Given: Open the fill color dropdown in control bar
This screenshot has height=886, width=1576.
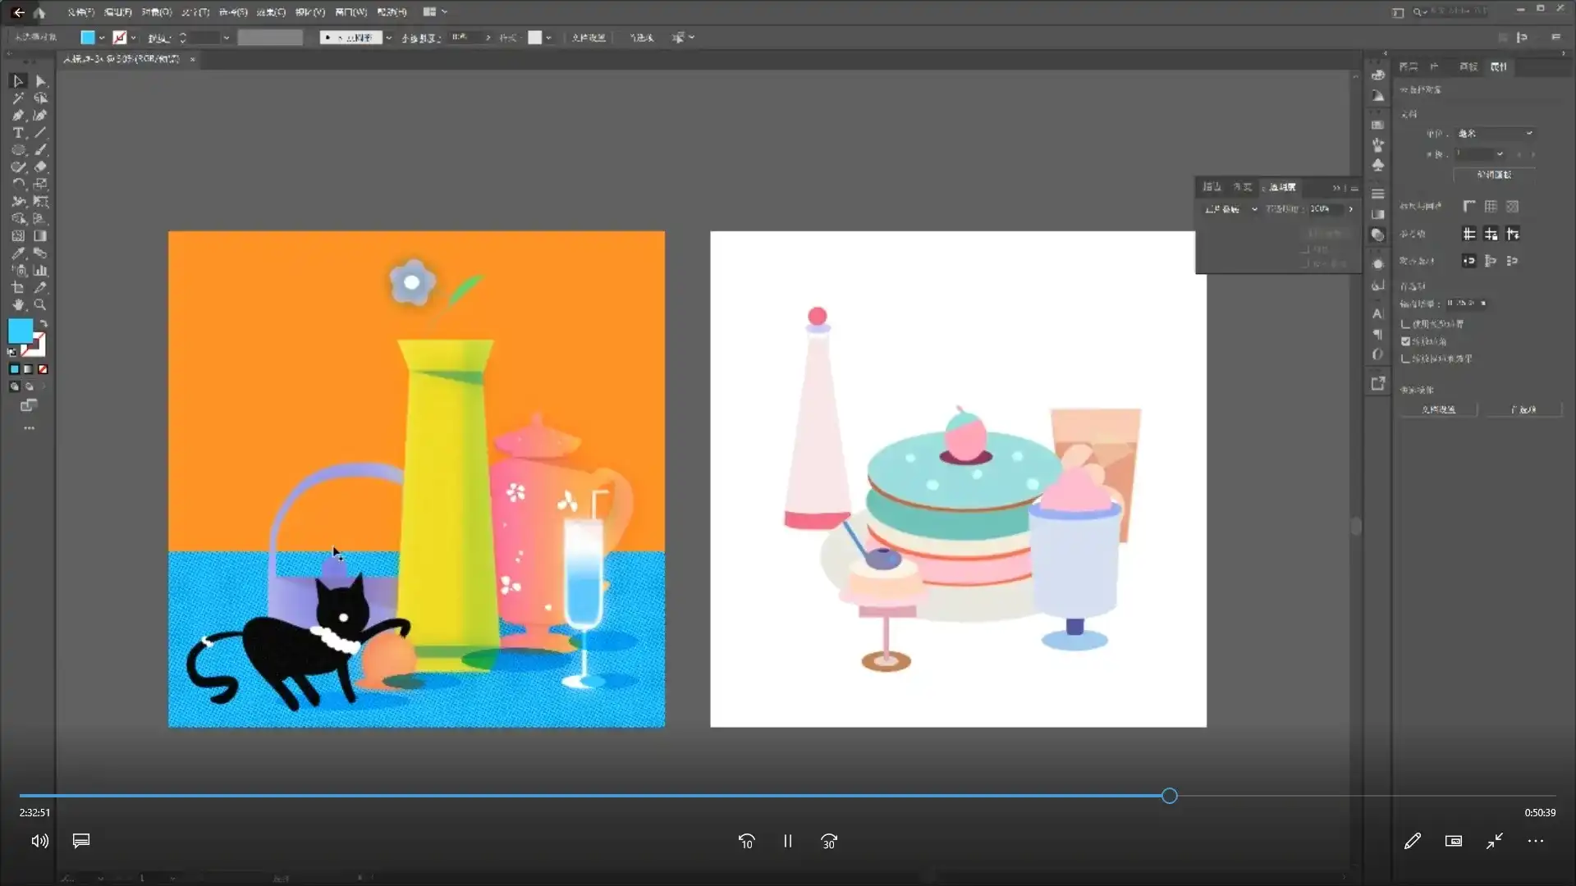Looking at the screenshot, I should pyautogui.click(x=102, y=38).
